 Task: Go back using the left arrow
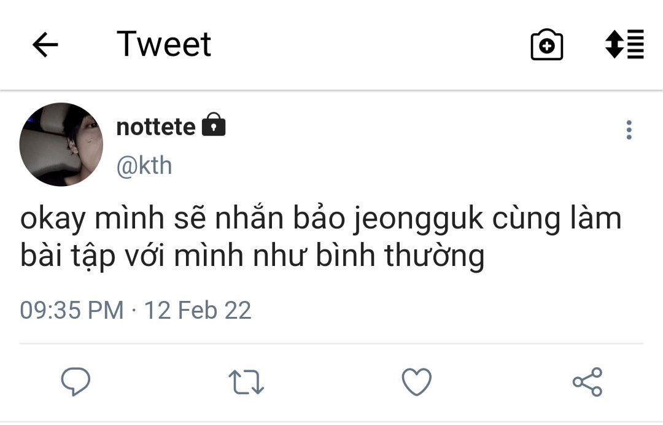[x=45, y=45]
